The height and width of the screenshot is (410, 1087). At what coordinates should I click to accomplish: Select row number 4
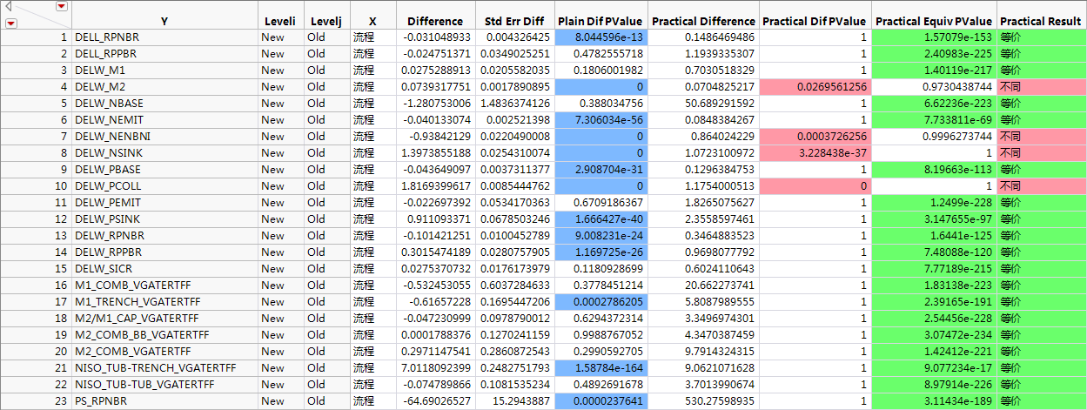pyautogui.click(x=36, y=87)
